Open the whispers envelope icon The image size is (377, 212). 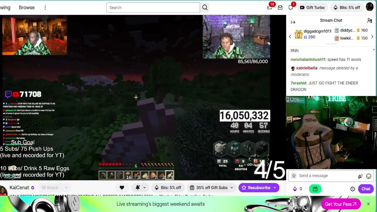(x=280, y=8)
